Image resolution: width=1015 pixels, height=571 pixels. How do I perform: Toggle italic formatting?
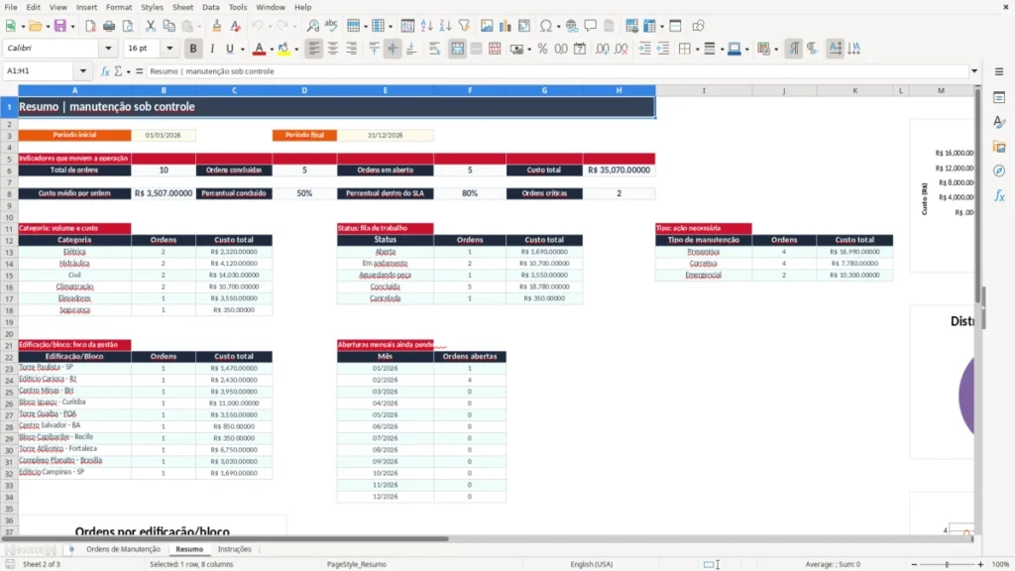212,49
